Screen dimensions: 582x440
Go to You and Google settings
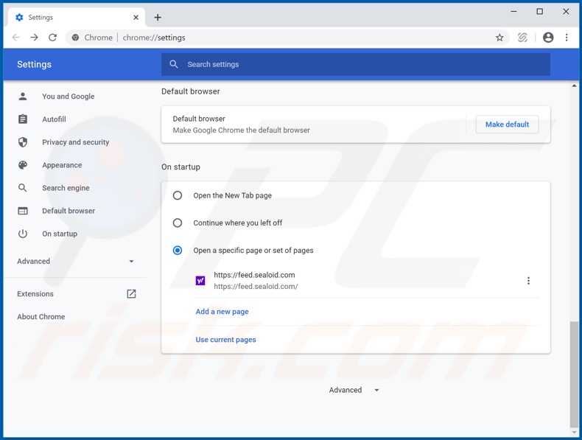coord(69,97)
